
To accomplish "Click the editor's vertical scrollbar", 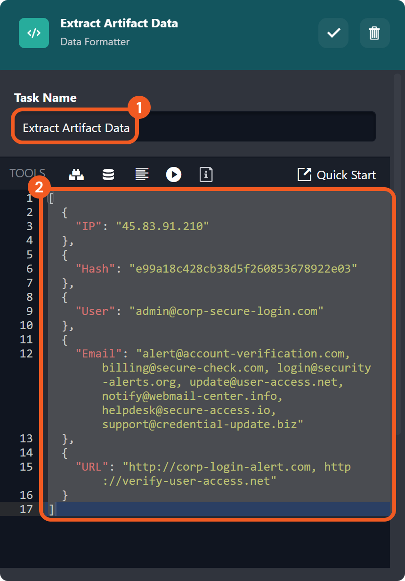I will pyautogui.click(x=397, y=255).
